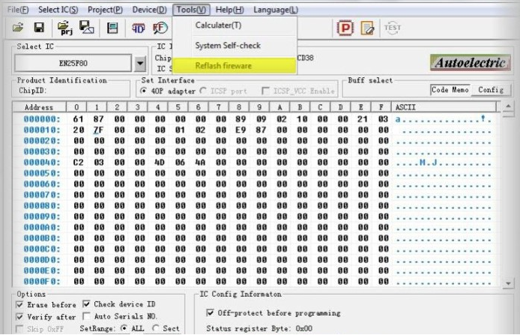Expand the Select IC dropdown arrow
This screenshot has width=520, height=335.
pyautogui.click(x=140, y=63)
